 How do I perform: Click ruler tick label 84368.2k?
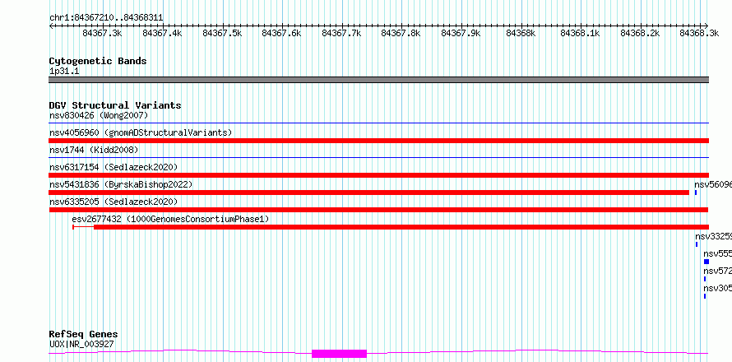click(x=640, y=33)
